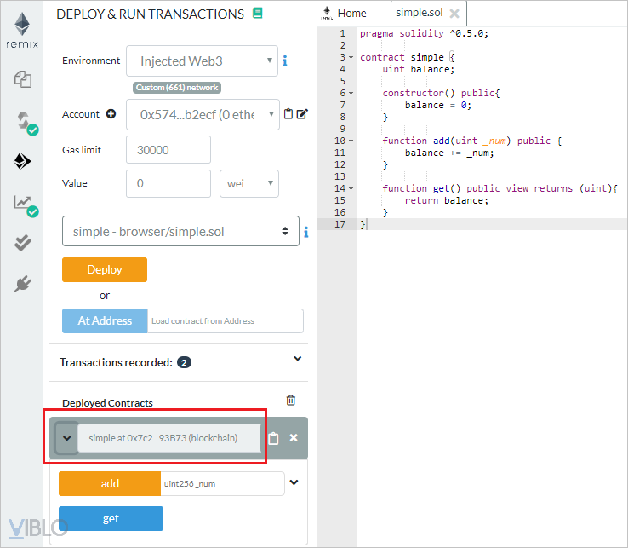The image size is (628, 548).
Task: Open the documentation icon beside panel title
Action: (x=258, y=14)
